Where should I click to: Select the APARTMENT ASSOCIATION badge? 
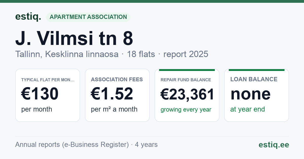click(x=88, y=17)
